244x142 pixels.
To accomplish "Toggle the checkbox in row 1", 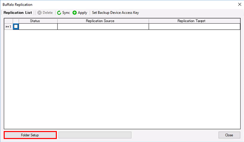I will pyautogui.click(x=16, y=27).
